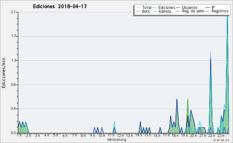233x143 pixels.
Task: Click the 2.1 y-axis value
Action: [13, 12]
